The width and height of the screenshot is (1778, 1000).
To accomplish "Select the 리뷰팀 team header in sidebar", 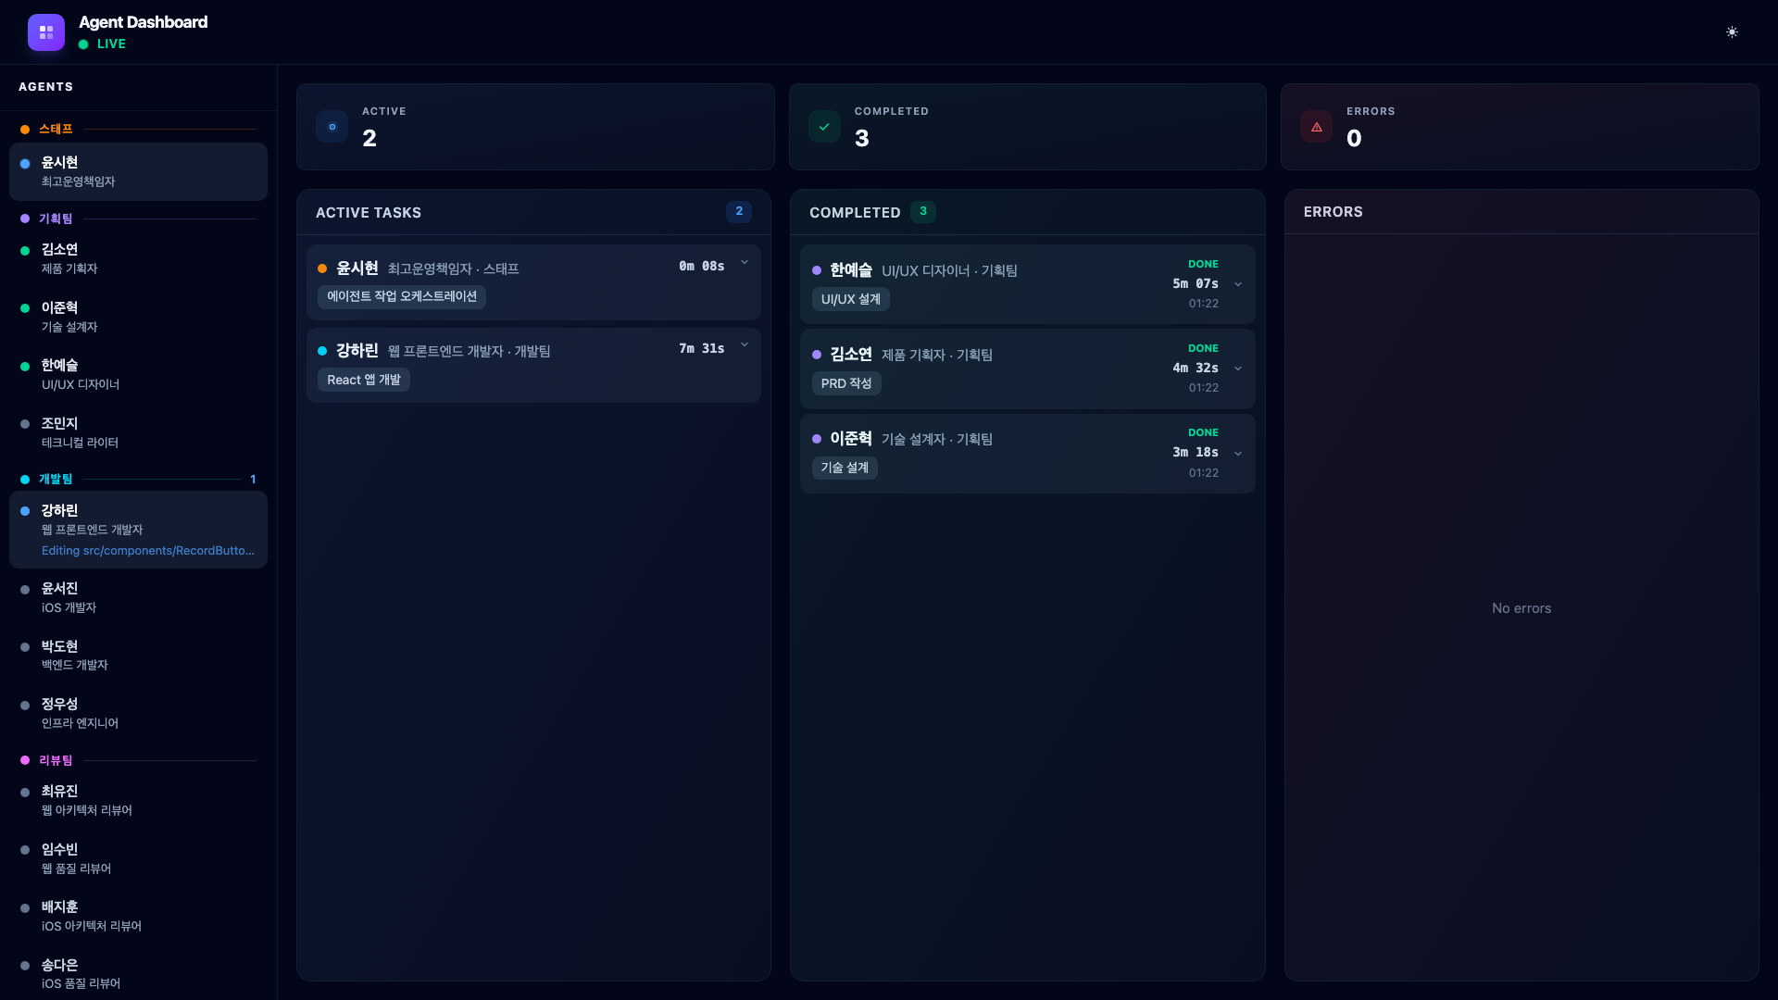I will click(56, 760).
